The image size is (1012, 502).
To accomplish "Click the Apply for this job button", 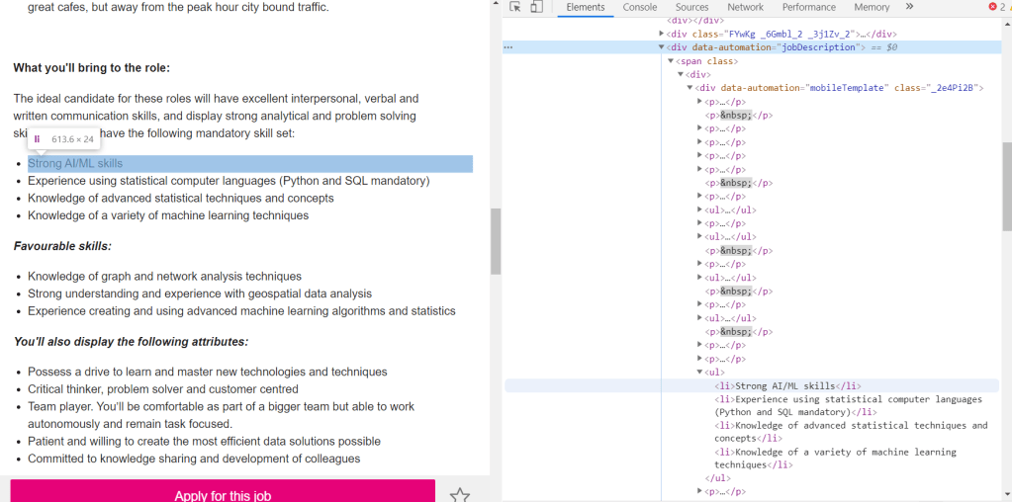I will (x=223, y=493).
